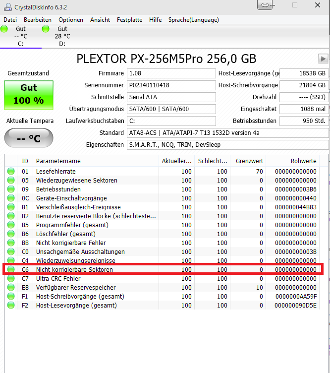Click status icon of Verschleißausgleich-Ereignisse row
Screen dimensions: 330x373
point(11,207)
